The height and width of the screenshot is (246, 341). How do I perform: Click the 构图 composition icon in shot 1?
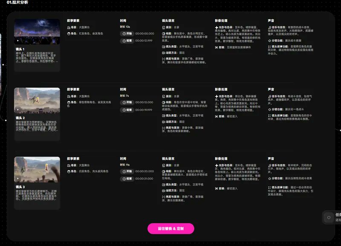[164, 34]
